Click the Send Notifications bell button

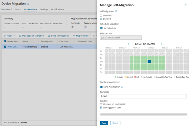pyautogui.click(x=59, y=36)
